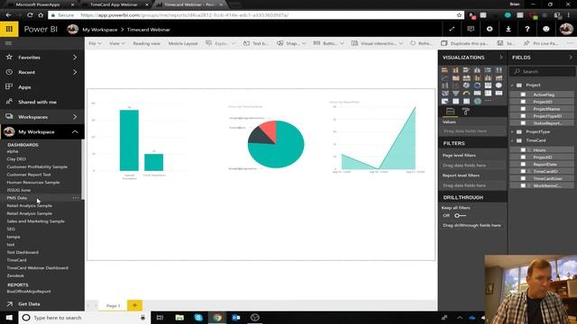Click the Refresh toolbar button
The height and width of the screenshot is (324, 577).
[x=421, y=43]
